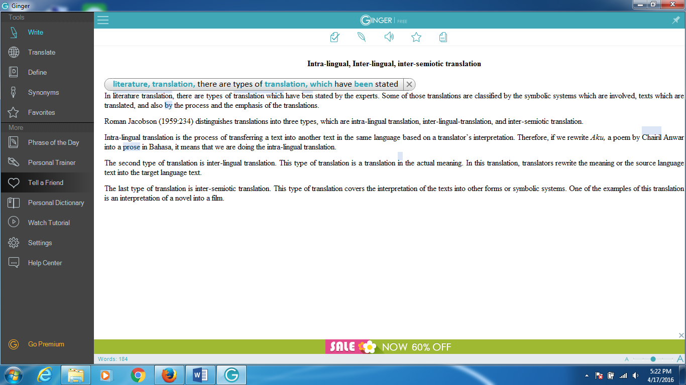Open the hamburger menu
686x385 pixels.
(103, 21)
